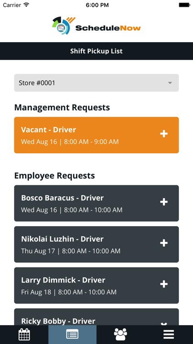Tap plus icon for Nikolai Luzhin shift
The width and height of the screenshot is (193, 344).
click(164, 243)
